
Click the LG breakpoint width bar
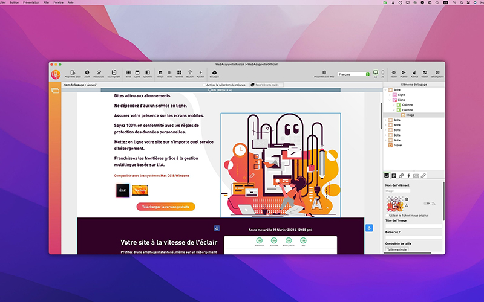coord(220,90)
